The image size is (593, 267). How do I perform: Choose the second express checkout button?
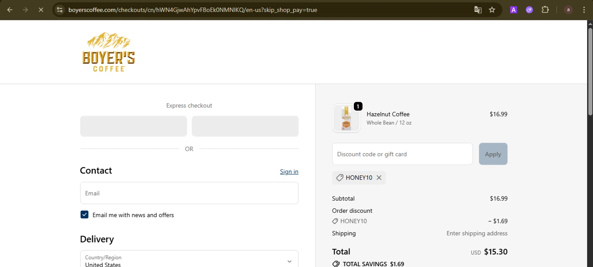(x=245, y=126)
